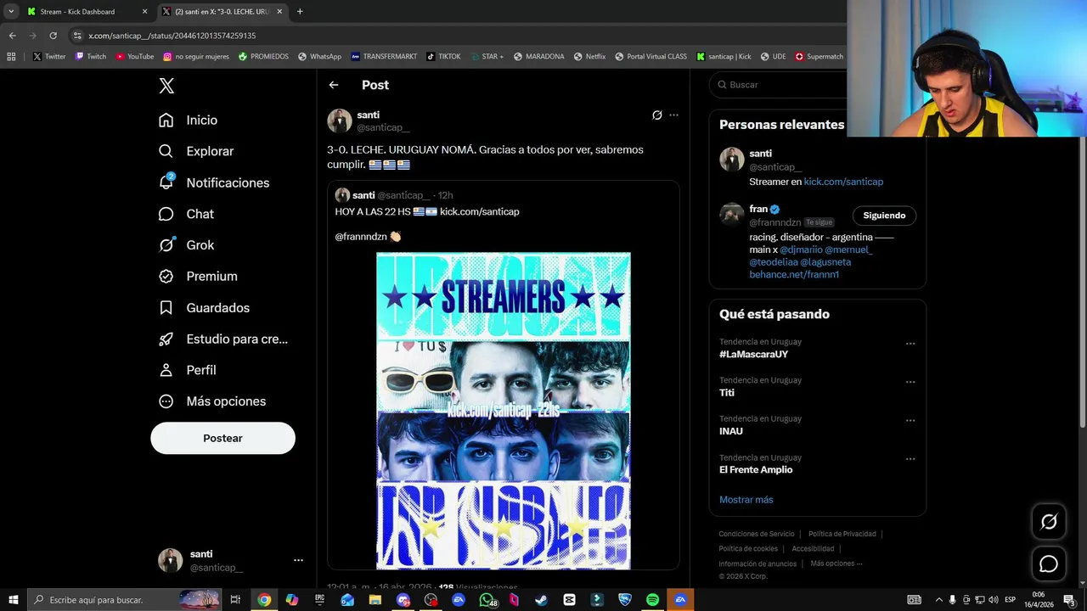The height and width of the screenshot is (611, 1087).
Task: Open Condiciones de Servicio footer link
Action: 757,534
